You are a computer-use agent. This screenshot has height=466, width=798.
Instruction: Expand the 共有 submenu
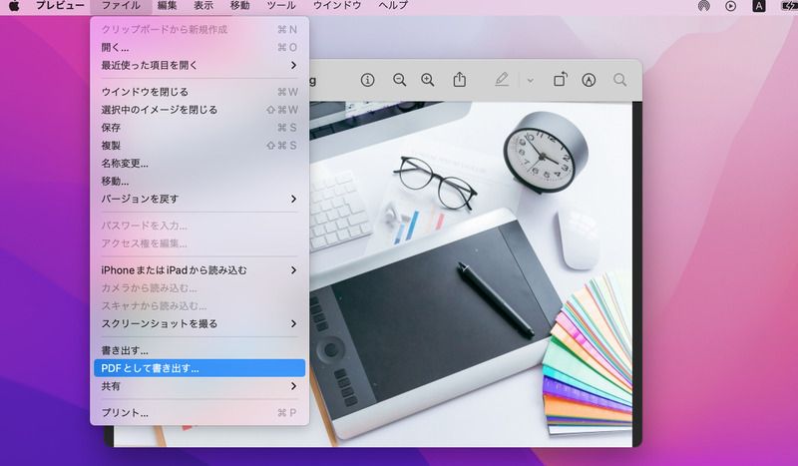[199, 386]
